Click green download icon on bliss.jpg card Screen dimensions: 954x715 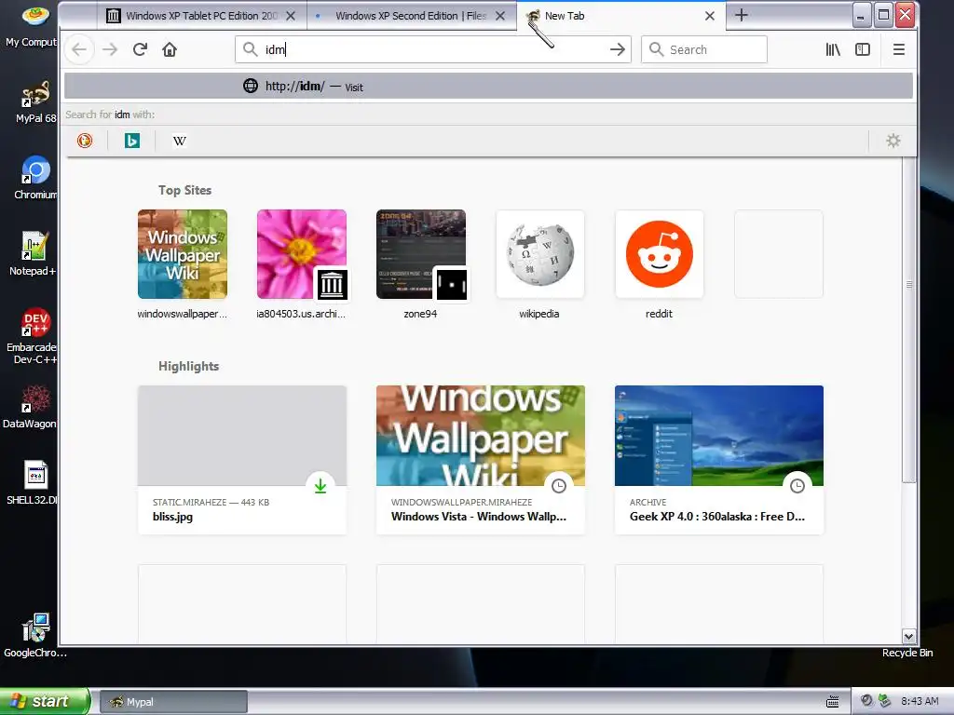(320, 486)
